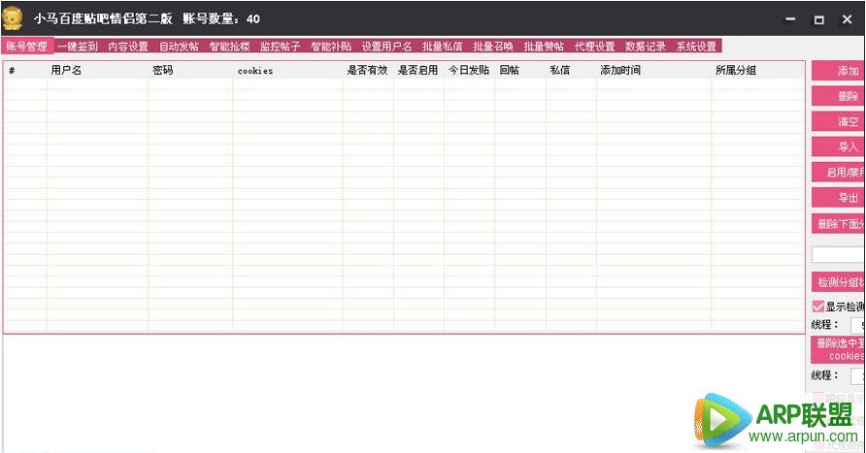Switch to the 账号管理 tab
866x453 pixels.
tap(27, 47)
